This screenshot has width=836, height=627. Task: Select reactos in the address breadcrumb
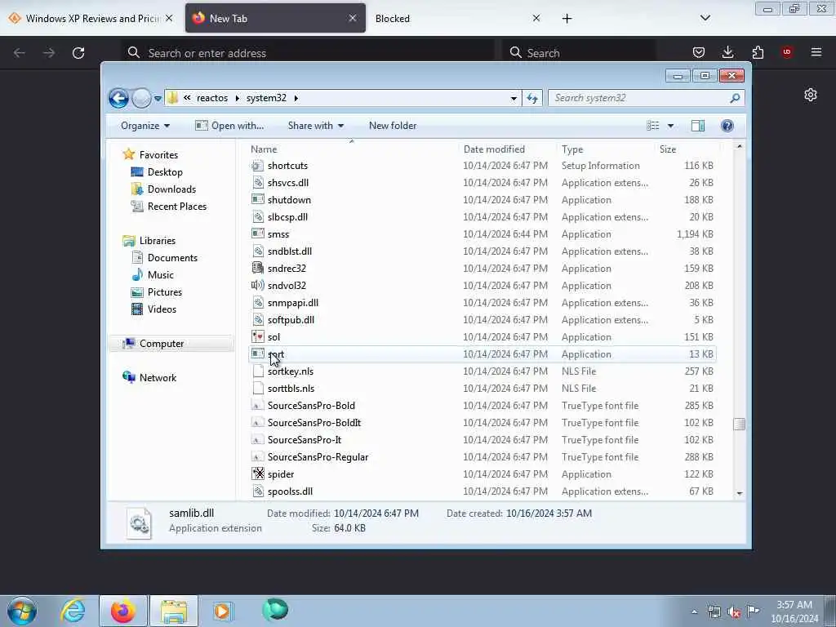(x=211, y=98)
